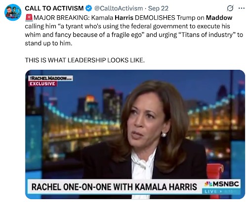This screenshot has height=202, width=252.
Task: Click the Rachel One-on-One chyron headline
Action: coord(114,187)
